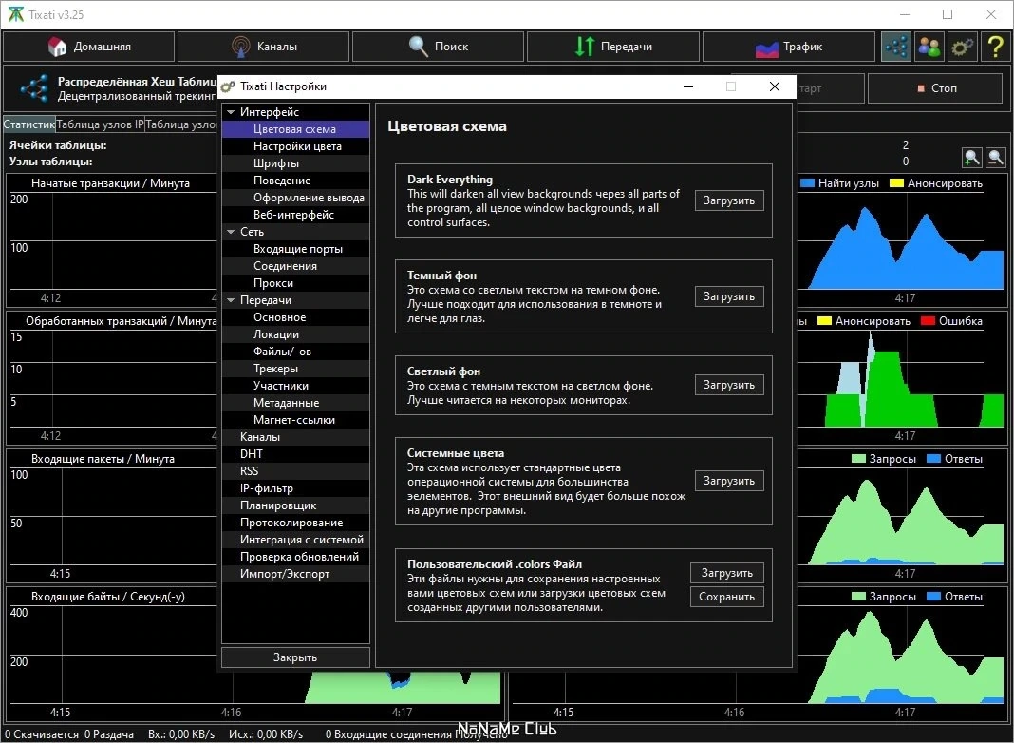Select Веб-интерфейс in settings tree
Screen dimensions: 1014x743
point(295,214)
